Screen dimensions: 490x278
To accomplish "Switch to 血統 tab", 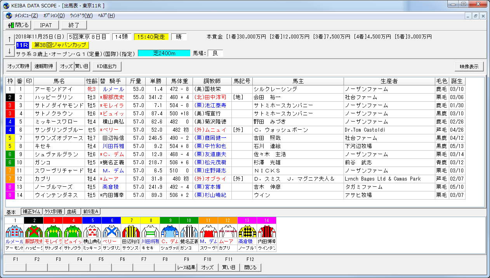I will 72,212.
